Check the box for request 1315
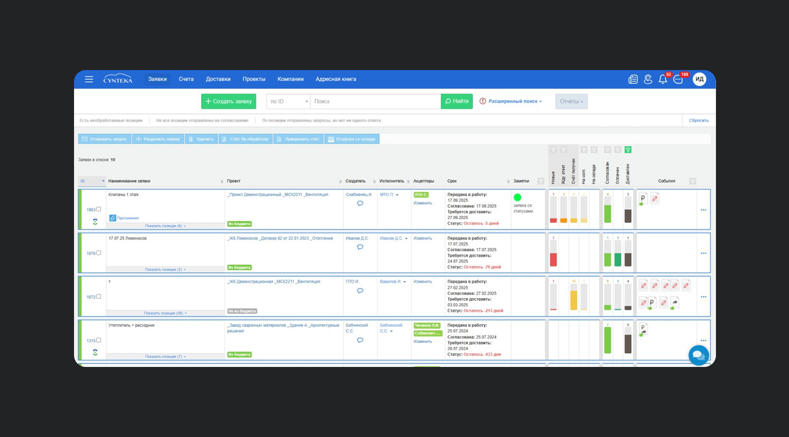The width and height of the screenshot is (789, 437). pos(99,340)
